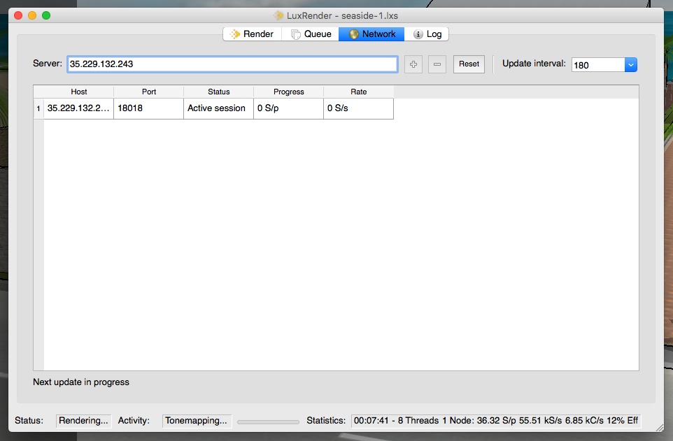Close the LuxRender window
This screenshot has height=441, width=673.
click(x=18, y=15)
